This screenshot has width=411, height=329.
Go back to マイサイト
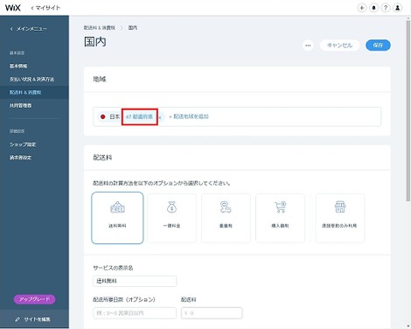[45, 8]
